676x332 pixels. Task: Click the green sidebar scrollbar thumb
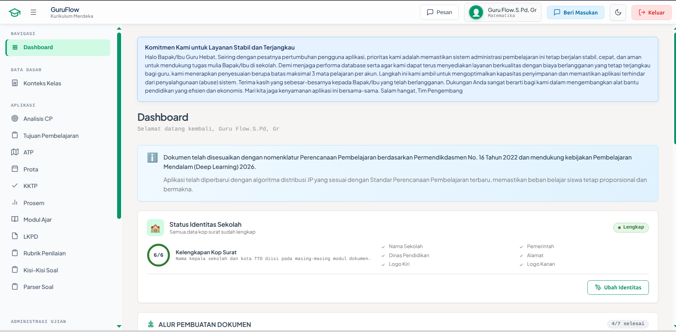(119, 126)
